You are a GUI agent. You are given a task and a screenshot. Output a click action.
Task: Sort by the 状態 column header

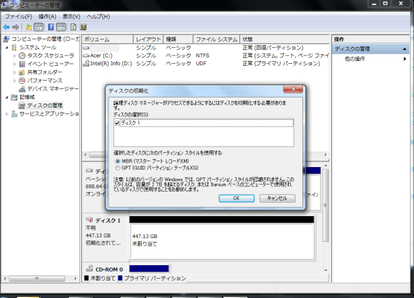(x=284, y=39)
